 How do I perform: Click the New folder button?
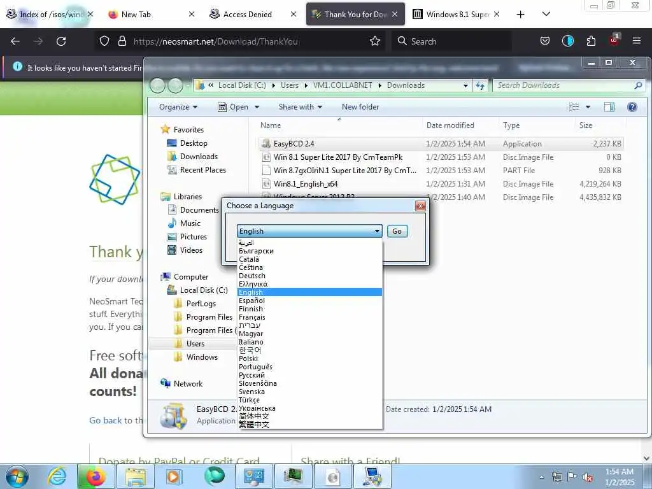tap(360, 107)
